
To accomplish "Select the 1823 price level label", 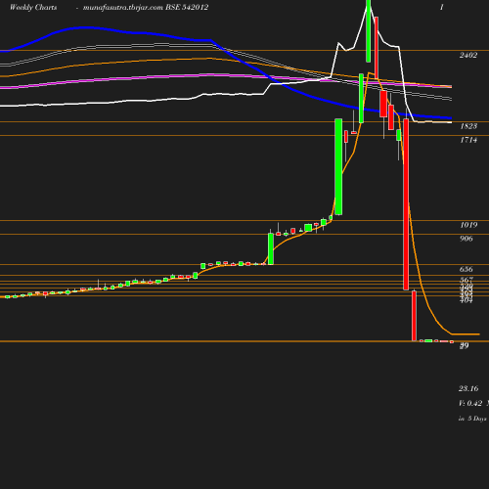I will (x=468, y=126).
